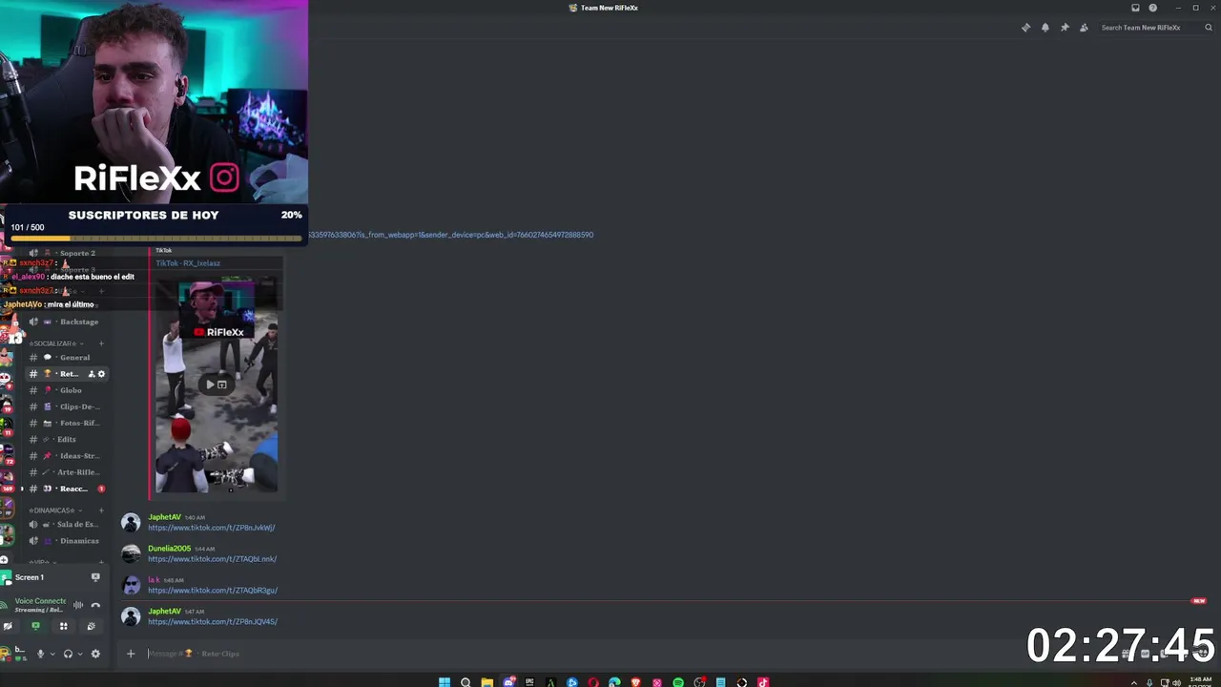Open Dunelia2005's TikTok link
1221x687 pixels.
pos(213,559)
